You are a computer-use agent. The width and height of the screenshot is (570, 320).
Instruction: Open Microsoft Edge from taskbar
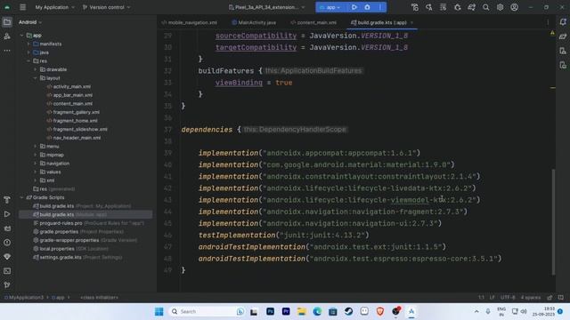coord(317,311)
